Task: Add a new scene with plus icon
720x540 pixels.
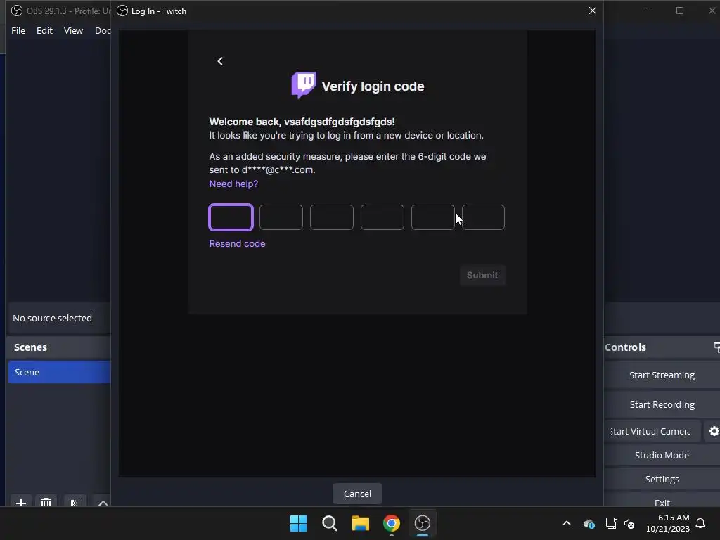Action: pyautogui.click(x=20, y=502)
